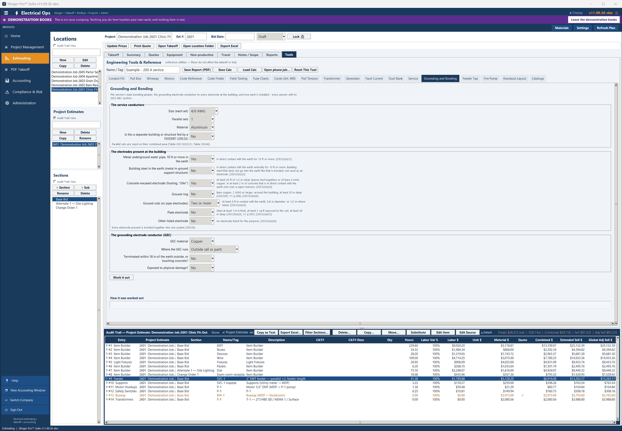
Task: Open the hamburger menu icon
Action: click(6, 13)
